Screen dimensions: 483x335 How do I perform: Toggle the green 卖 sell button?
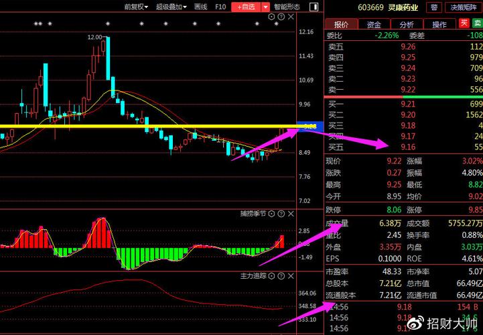[x=476, y=24]
